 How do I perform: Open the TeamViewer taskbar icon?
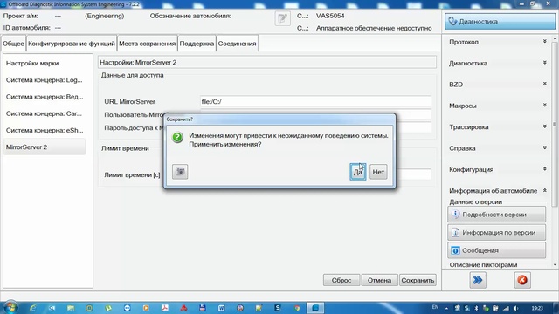click(127, 308)
